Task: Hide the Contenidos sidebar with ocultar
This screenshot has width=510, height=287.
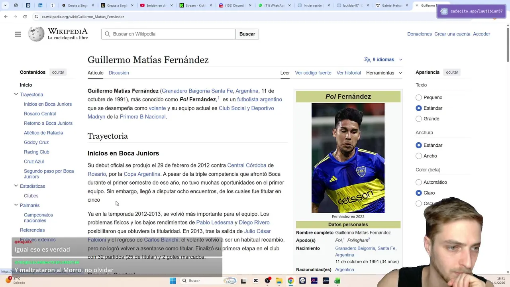Action: click(x=58, y=72)
